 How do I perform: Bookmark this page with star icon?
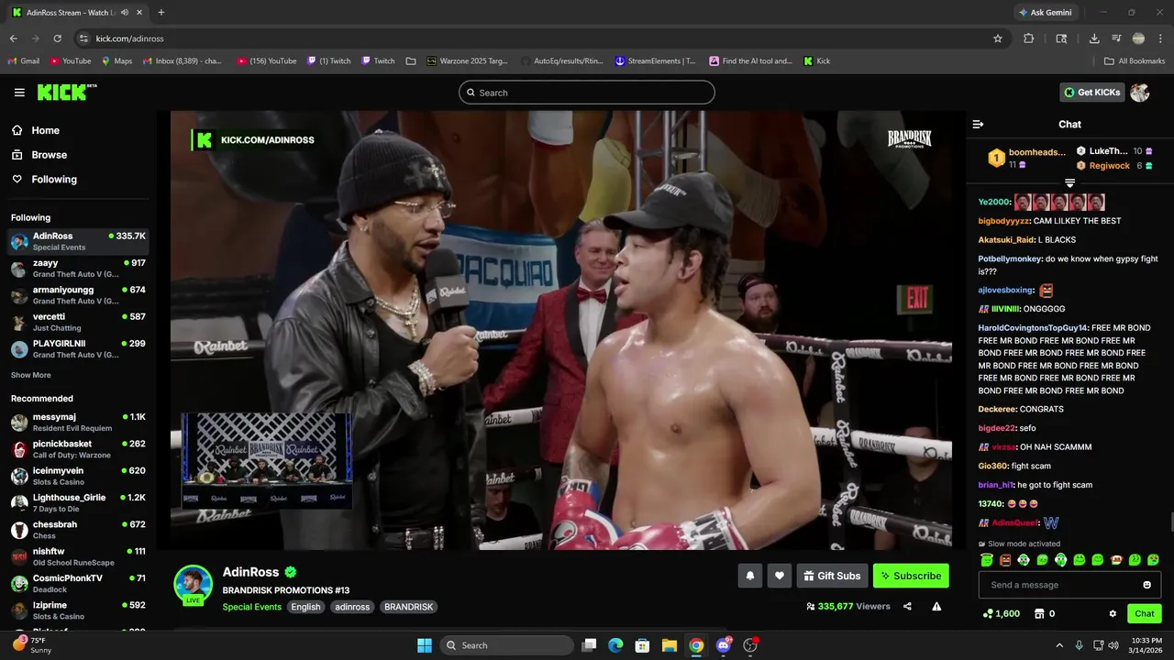click(x=998, y=38)
